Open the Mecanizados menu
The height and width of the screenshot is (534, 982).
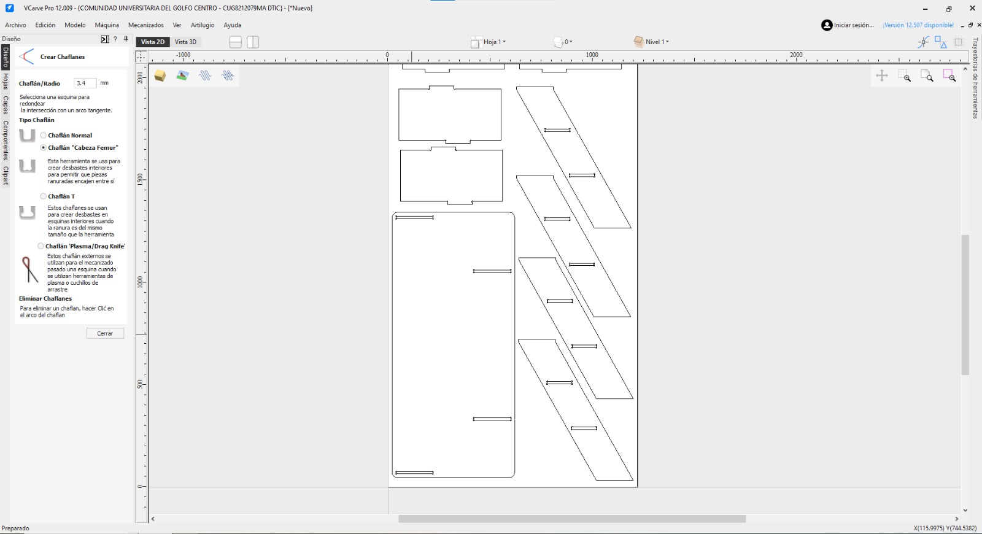pos(146,25)
